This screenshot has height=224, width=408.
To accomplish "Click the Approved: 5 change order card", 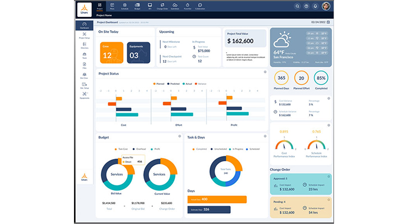I will (x=301, y=184).
